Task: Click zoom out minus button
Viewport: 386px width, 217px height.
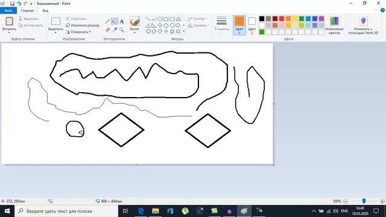Action: pos(346,201)
